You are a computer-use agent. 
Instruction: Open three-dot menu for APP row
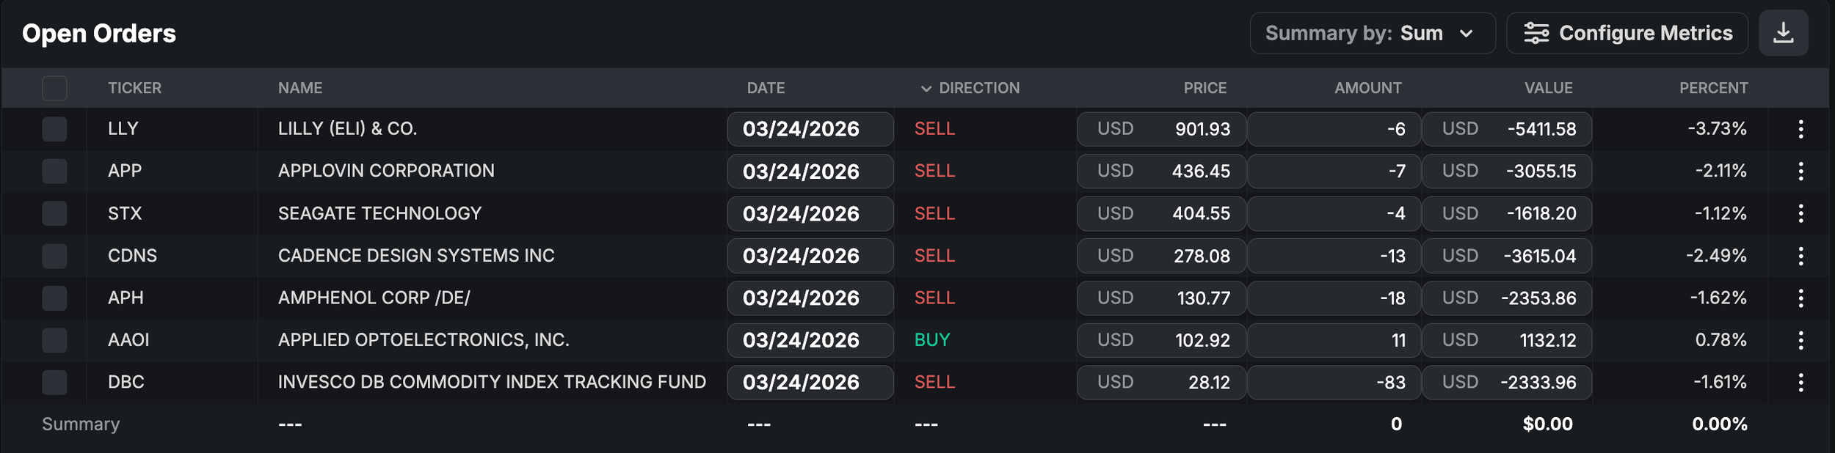[x=1801, y=172]
